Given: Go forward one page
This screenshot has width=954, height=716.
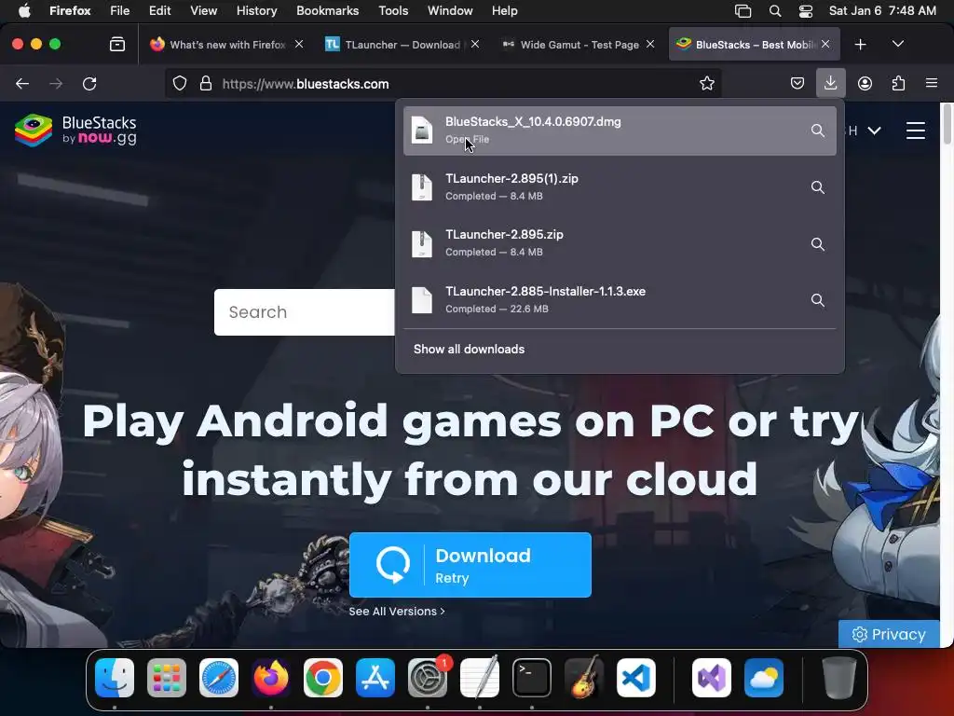Looking at the screenshot, I should (x=56, y=83).
